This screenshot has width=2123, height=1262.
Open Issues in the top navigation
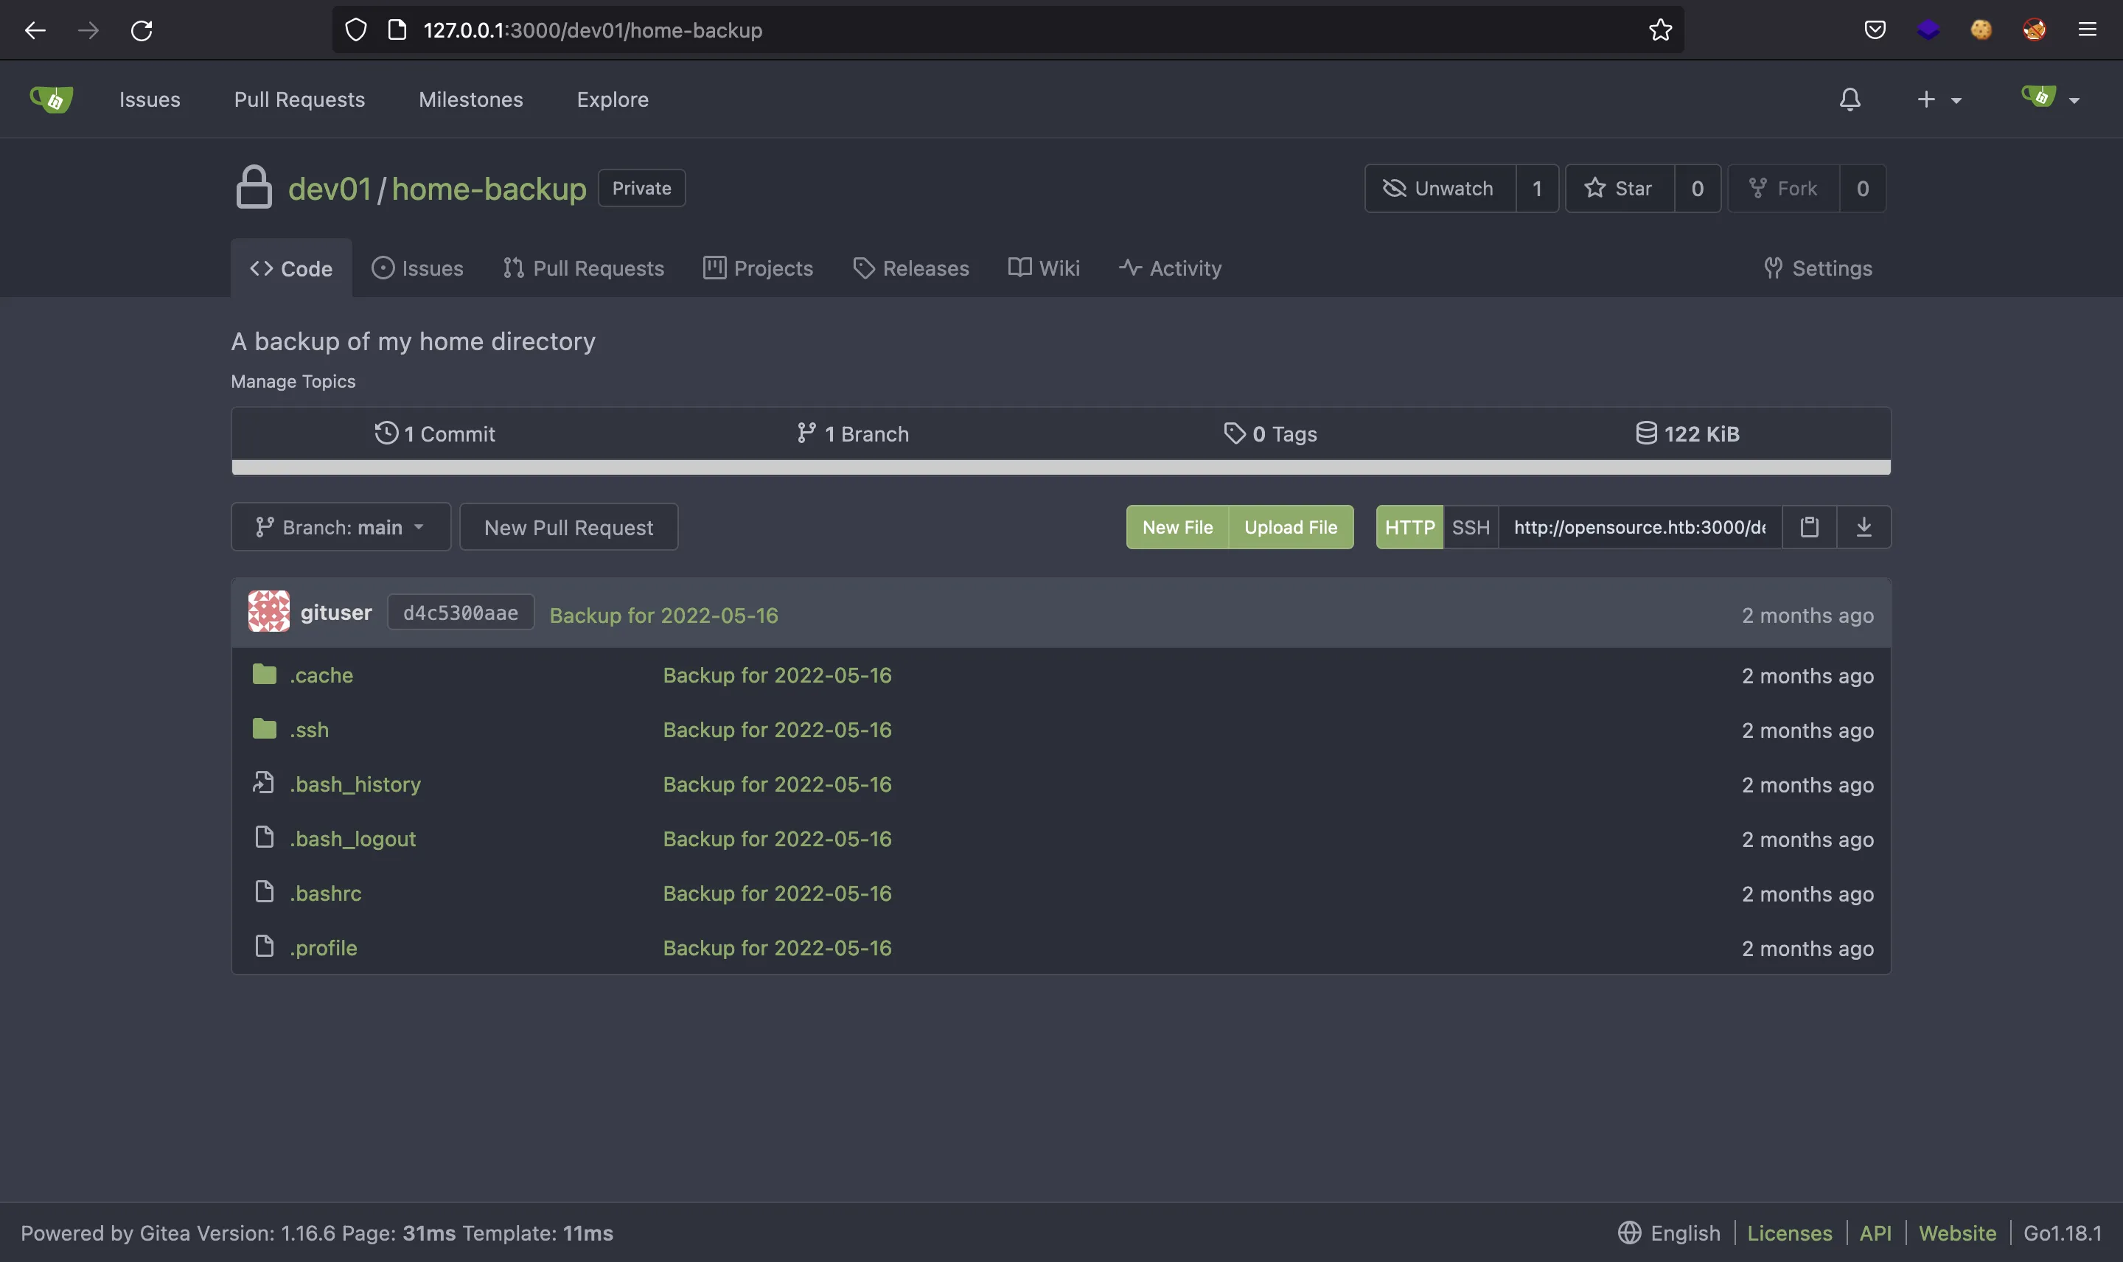tap(150, 100)
